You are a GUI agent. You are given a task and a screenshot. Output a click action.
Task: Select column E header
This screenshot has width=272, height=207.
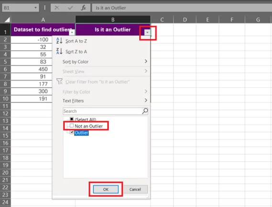pos(207,20)
